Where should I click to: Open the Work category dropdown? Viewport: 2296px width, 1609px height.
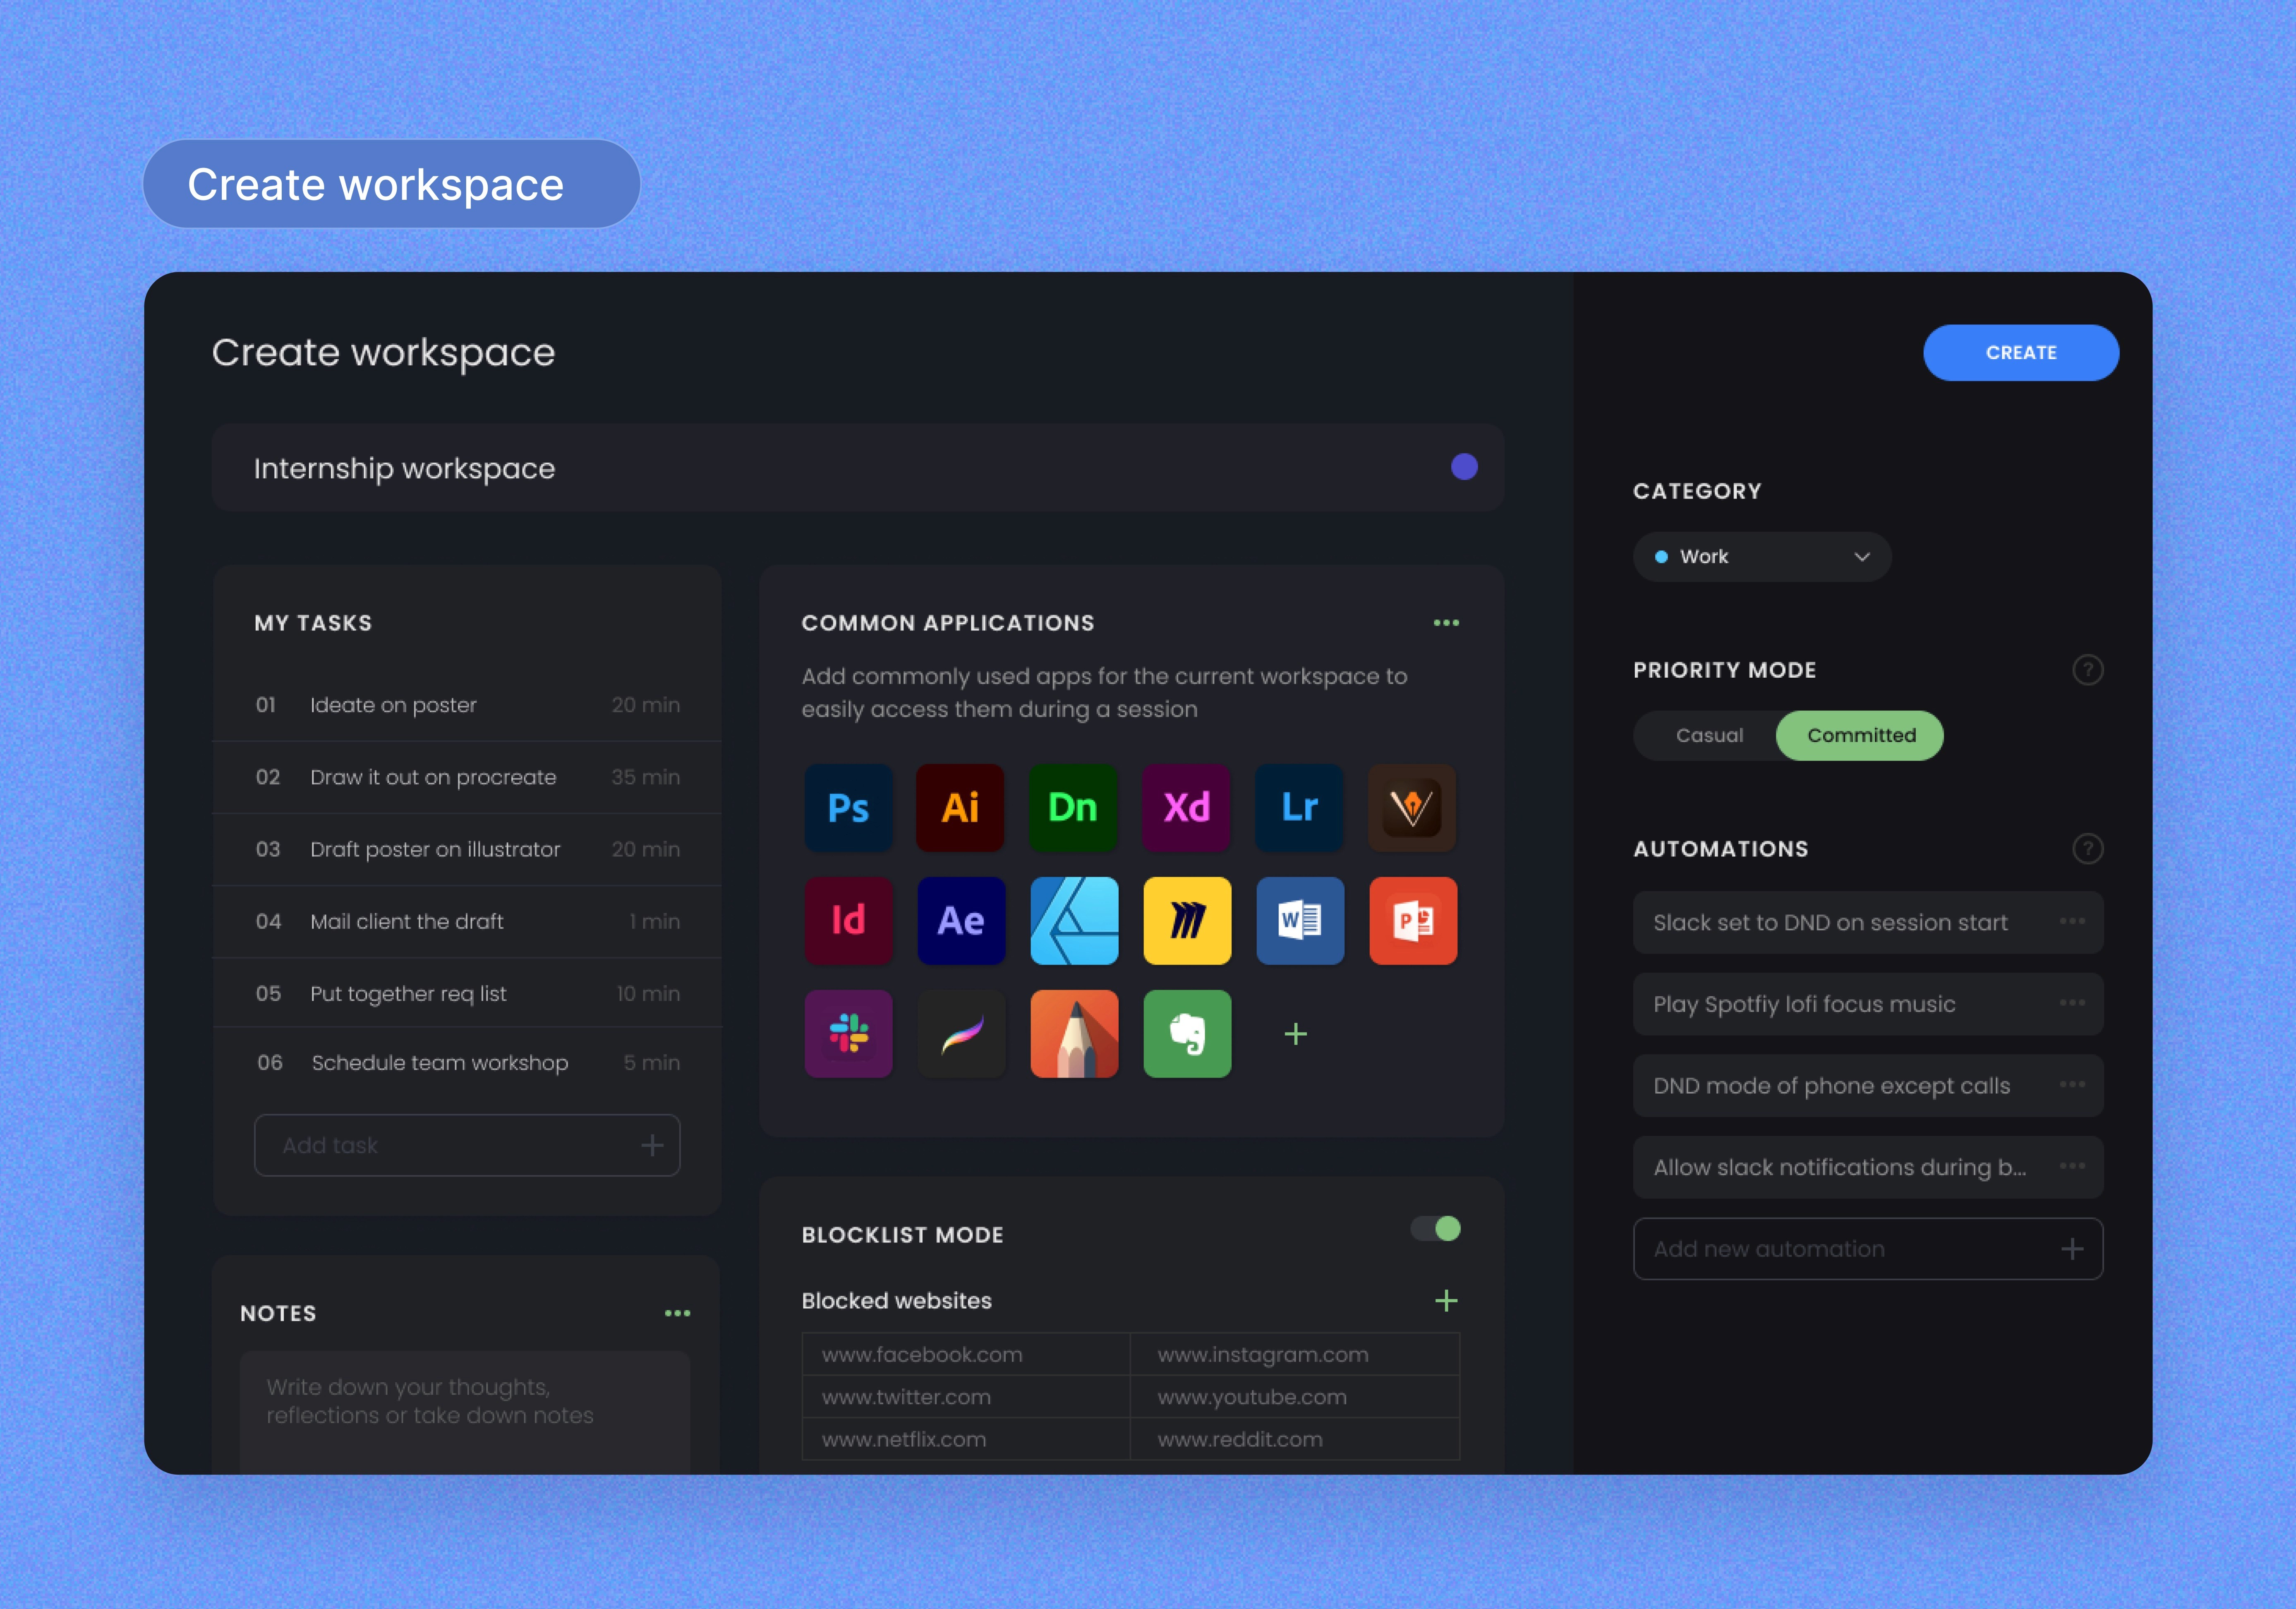coord(1761,556)
